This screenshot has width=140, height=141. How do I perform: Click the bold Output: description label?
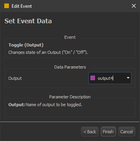pyautogui.click(x=17, y=105)
